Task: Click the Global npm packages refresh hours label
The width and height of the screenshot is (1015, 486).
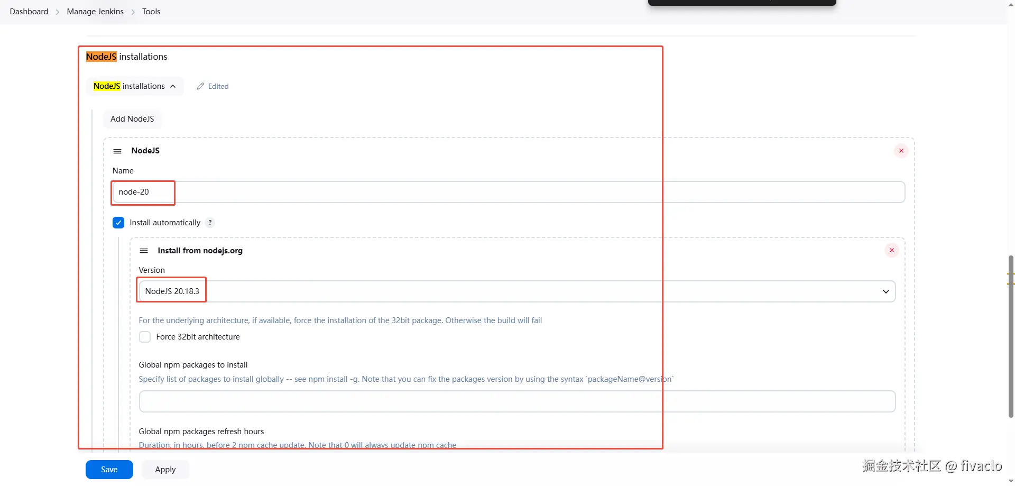Action: pyautogui.click(x=201, y=432)
